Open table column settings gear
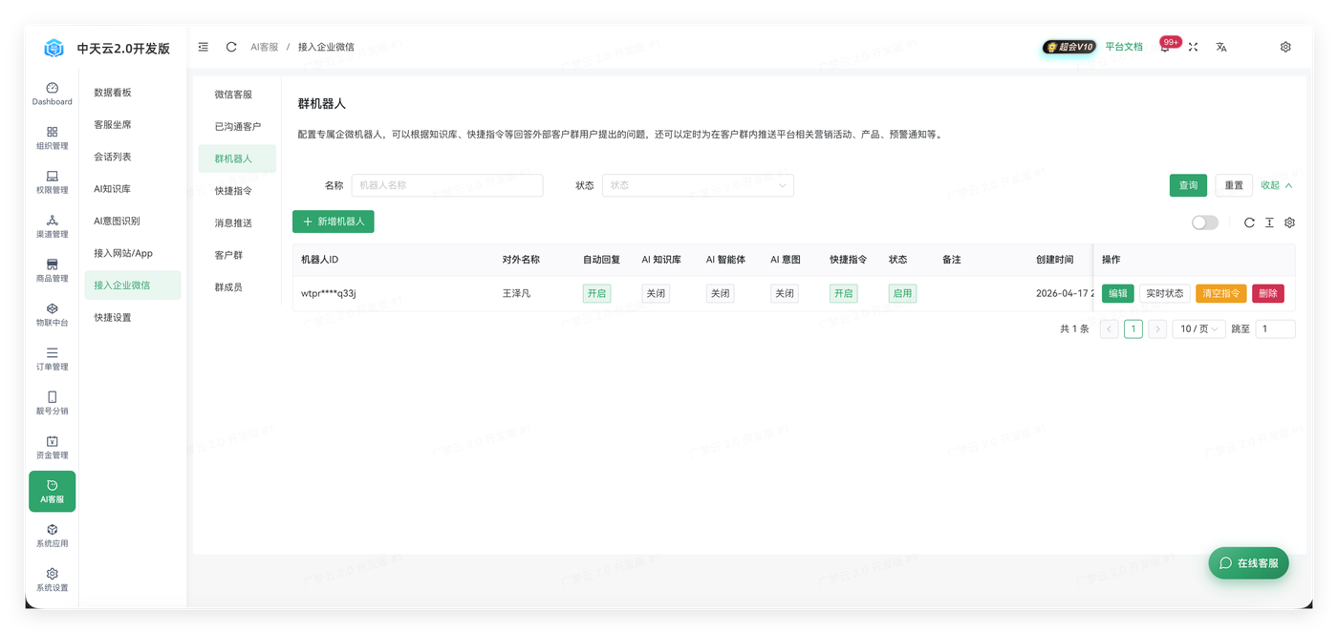The image size is (1338, 634). [1289, 222]
